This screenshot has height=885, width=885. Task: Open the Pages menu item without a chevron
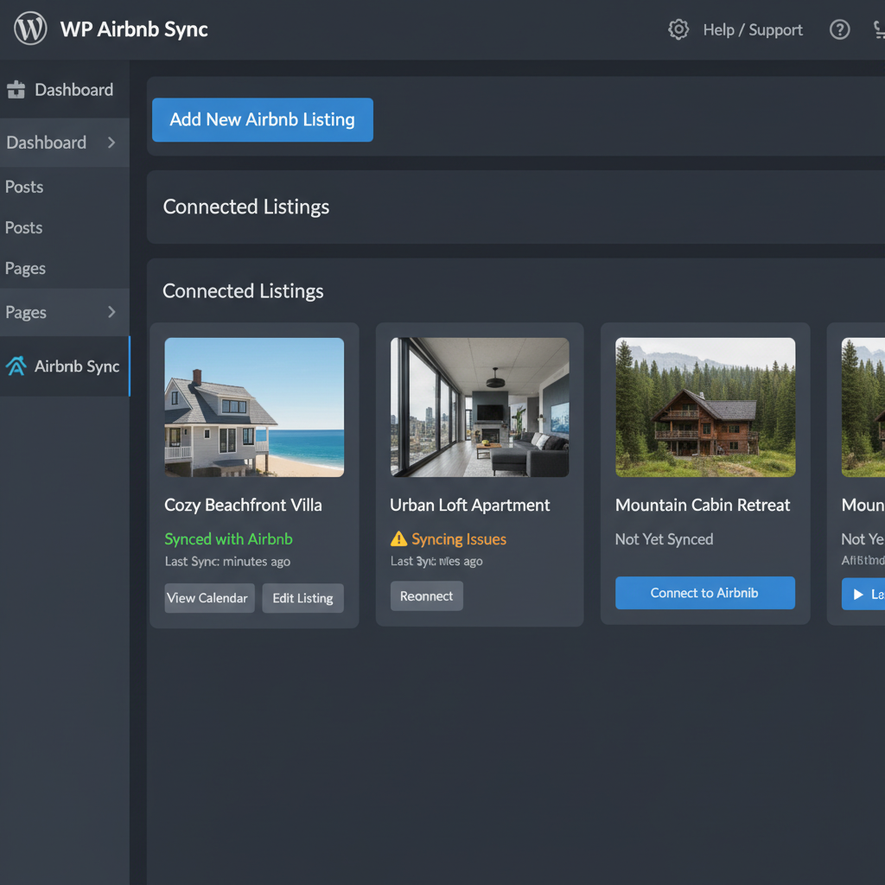[x=25, y=269]
